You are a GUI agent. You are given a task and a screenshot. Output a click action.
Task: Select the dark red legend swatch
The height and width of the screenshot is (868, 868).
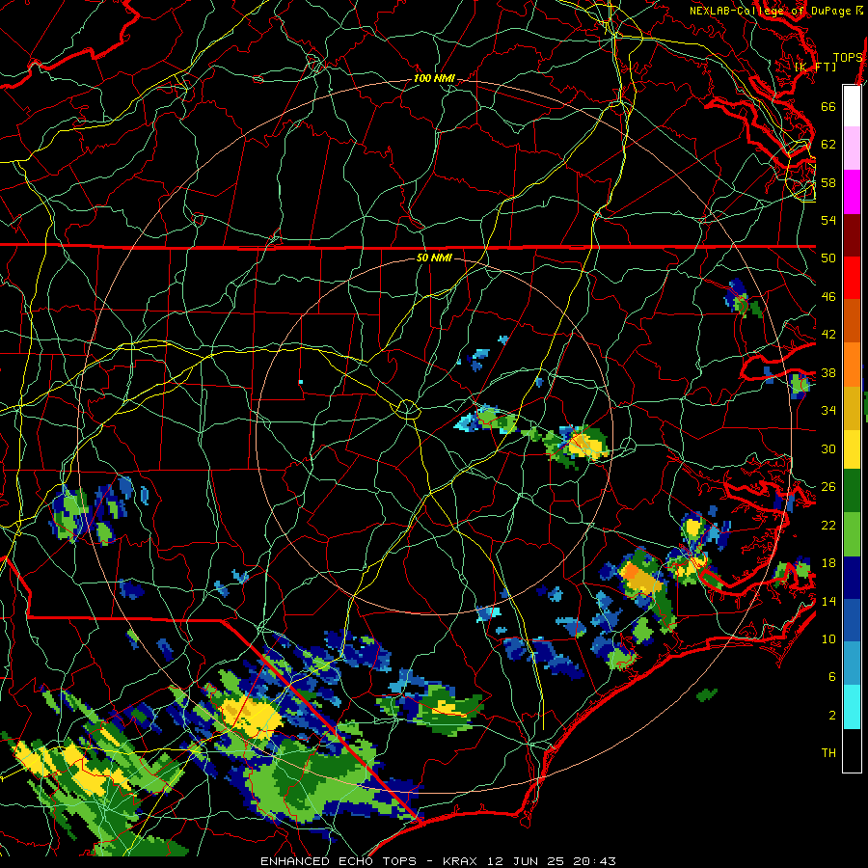(x=852, y=234)
